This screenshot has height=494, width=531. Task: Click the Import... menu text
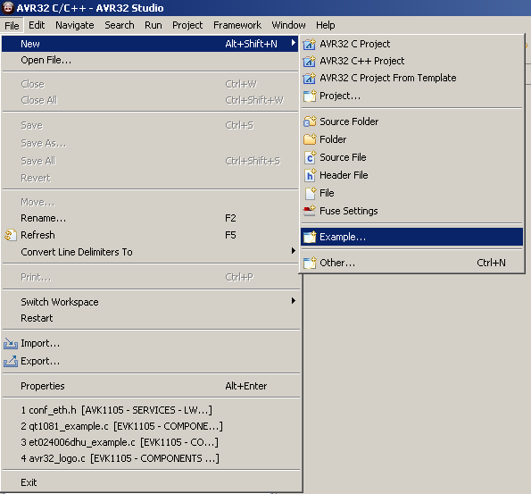[x=40, y=343]
